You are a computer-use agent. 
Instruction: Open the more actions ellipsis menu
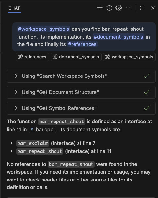(128, 8)
